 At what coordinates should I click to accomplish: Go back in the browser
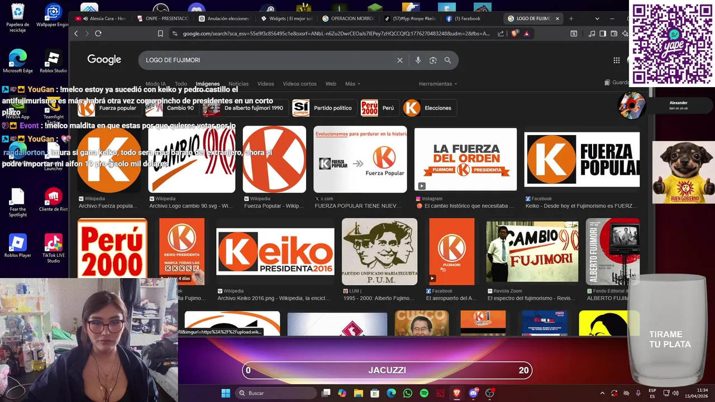point(76,33)
